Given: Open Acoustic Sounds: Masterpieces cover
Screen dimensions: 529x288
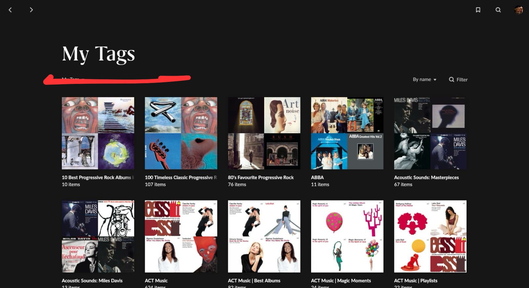Looking at the screenshot, I should (430, 133).
